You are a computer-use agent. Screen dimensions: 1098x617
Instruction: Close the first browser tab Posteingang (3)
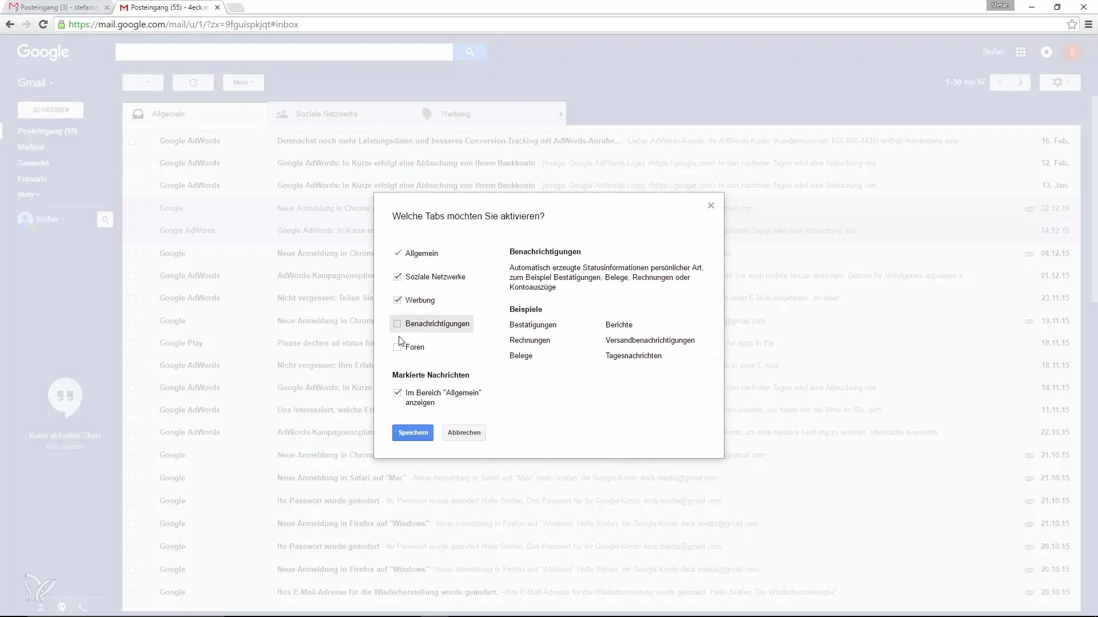107,8
